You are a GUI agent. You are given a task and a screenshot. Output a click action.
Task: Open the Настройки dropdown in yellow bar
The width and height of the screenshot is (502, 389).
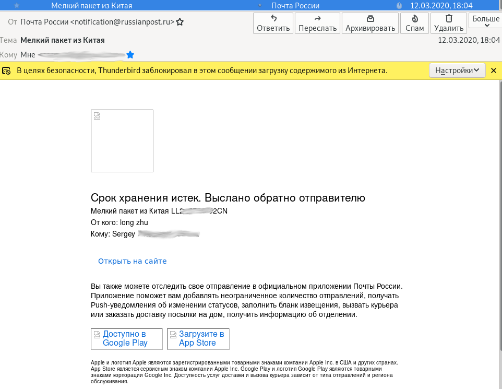pos(457,70)
